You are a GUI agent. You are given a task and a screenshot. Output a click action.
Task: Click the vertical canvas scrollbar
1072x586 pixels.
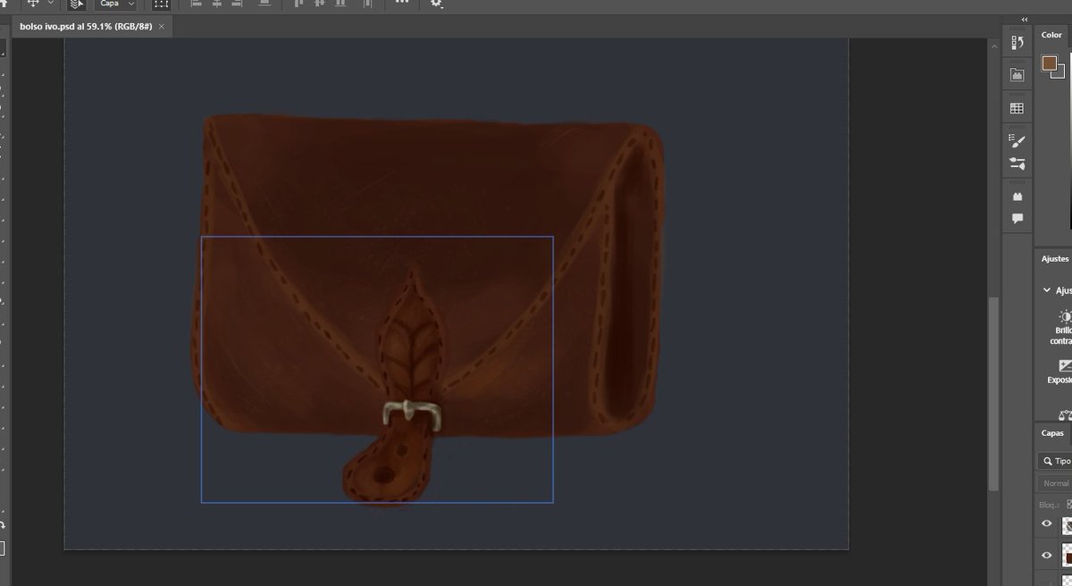[993, 393]
